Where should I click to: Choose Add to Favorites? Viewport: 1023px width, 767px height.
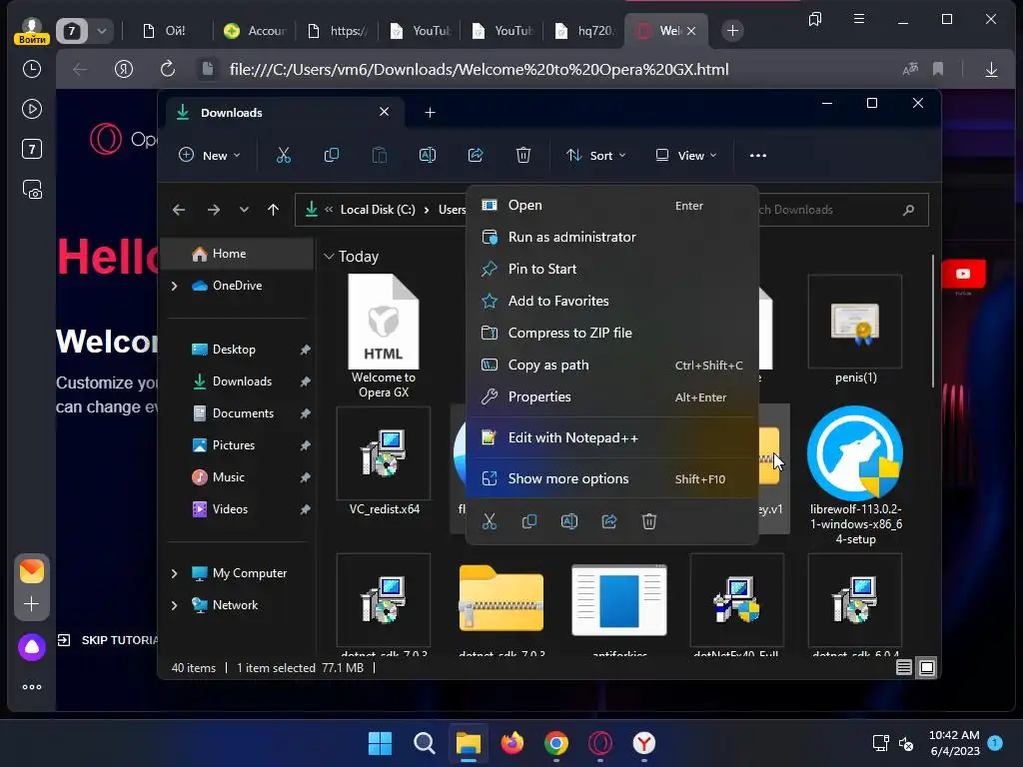click(x=612, y=301)
